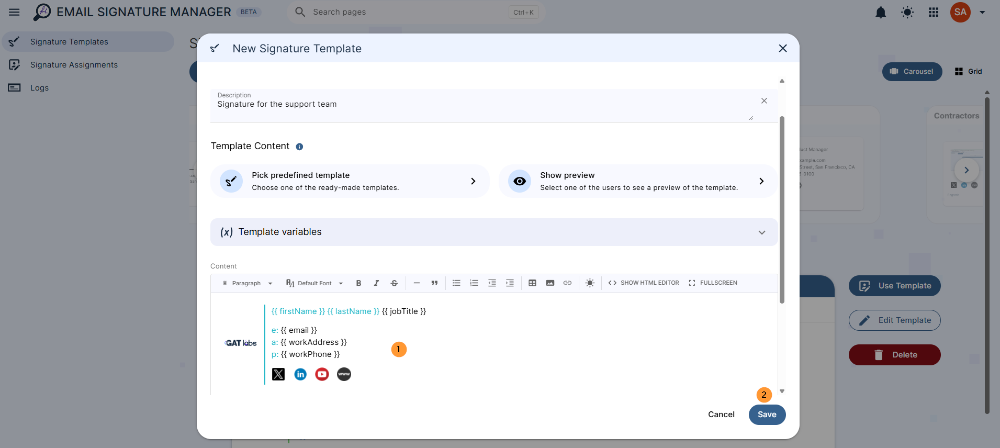1000x448 pixels.
Task: Click the LinkedIn icon in signature
Action: click(300, 374)
